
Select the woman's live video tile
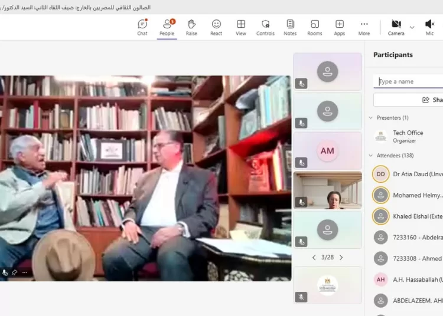pos(327,190)
